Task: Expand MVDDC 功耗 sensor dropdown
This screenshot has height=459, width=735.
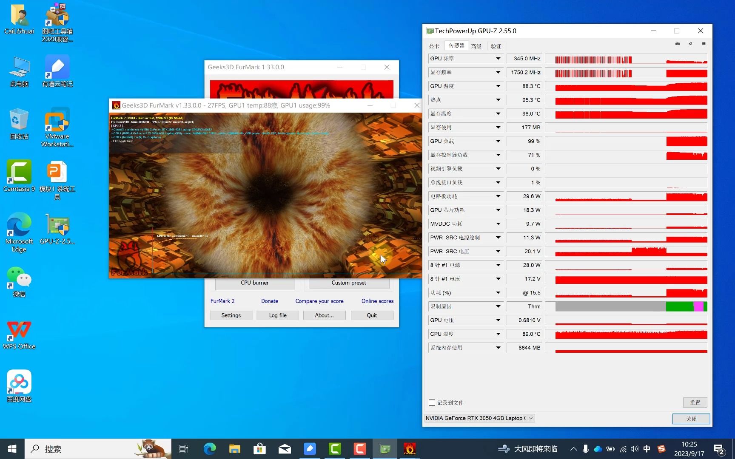Action: coord(498,224)
